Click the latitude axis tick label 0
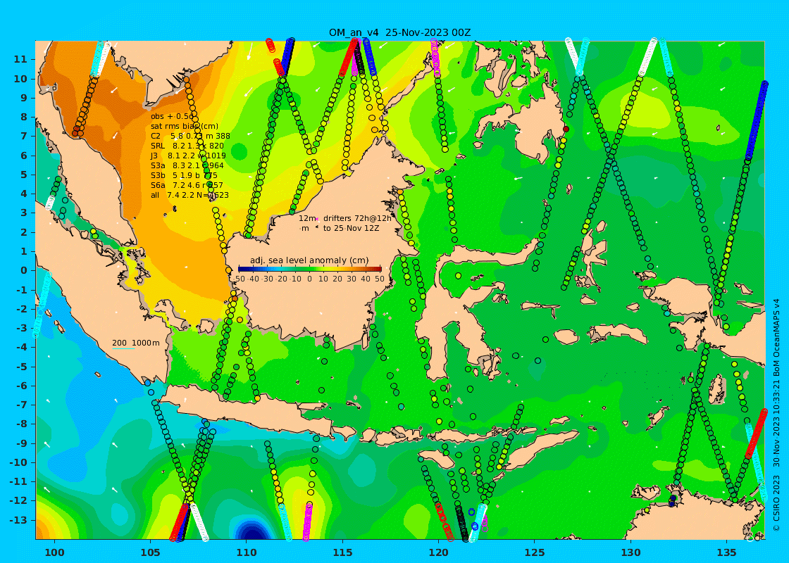 pyautogui.click(x=24, y=270)
